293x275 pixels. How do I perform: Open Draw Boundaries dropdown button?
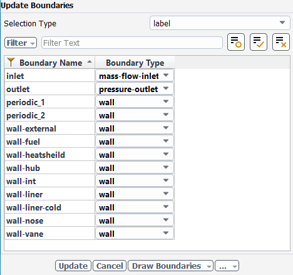[170, 266]
